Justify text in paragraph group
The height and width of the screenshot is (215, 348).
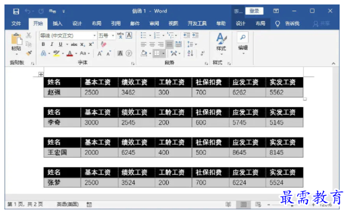pos(169,44)
